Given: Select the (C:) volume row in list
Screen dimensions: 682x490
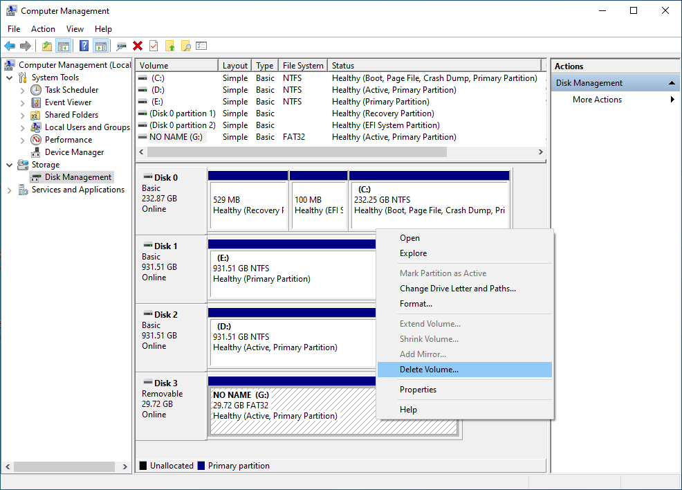Looking at the screenshot, I should pyautogui.click(x=340, y=78).
